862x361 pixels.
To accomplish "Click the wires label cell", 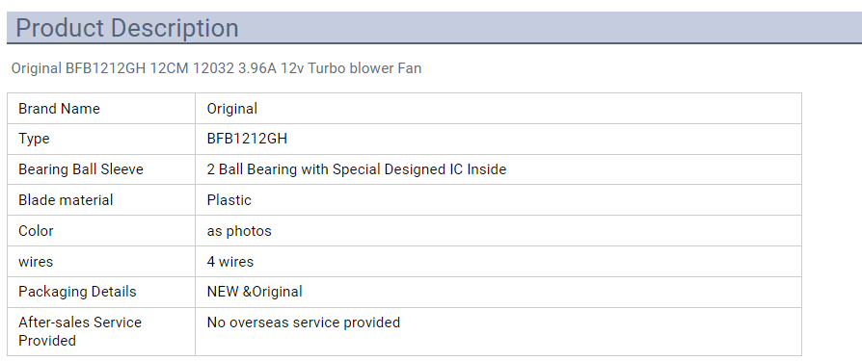I will coord(101,262).
